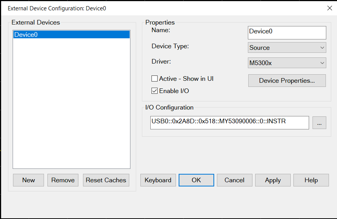Remove the selected external device
The width and height of the screenshot is (337, 219).
63,180
